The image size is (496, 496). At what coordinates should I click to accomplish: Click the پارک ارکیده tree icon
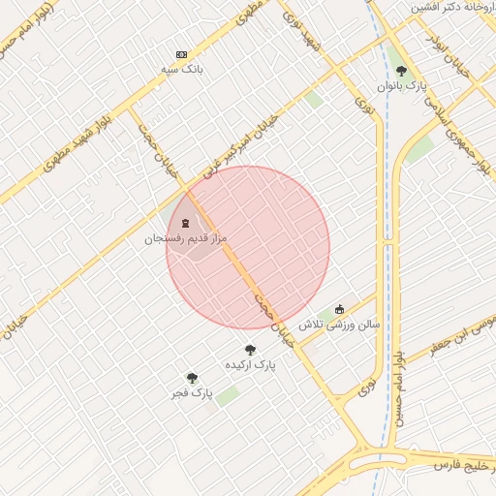point(250,350)
